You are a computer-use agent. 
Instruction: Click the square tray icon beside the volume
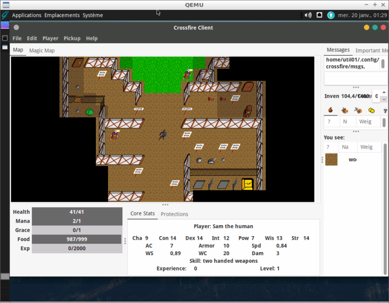point(319,15)
